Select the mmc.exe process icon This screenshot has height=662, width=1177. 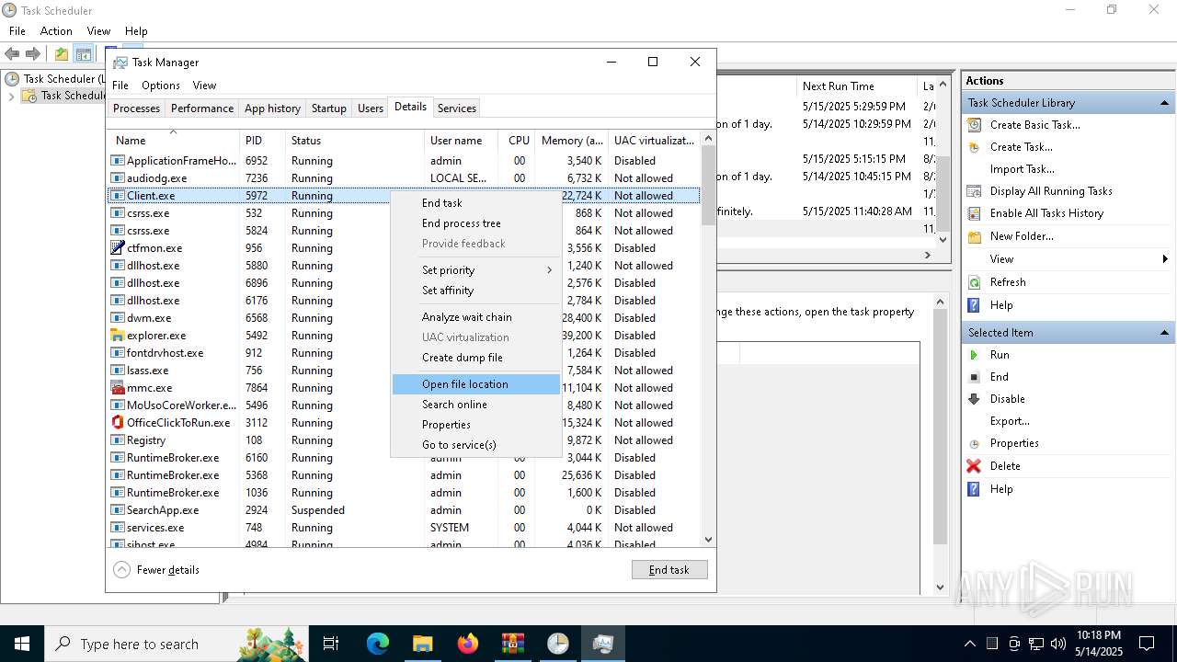click(118, 388)
